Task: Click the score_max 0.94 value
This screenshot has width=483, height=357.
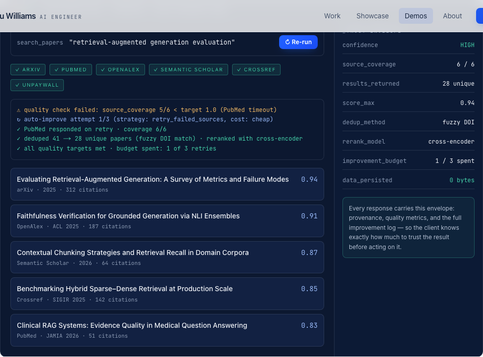Action: 467,103
